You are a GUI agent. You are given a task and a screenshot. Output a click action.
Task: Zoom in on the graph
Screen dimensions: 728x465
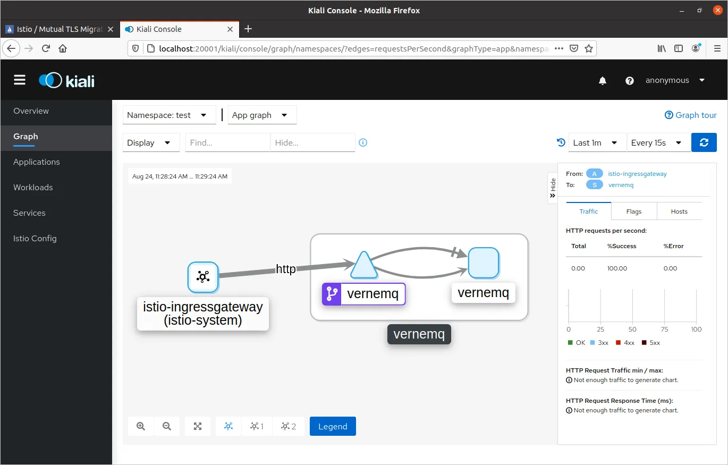141,426
